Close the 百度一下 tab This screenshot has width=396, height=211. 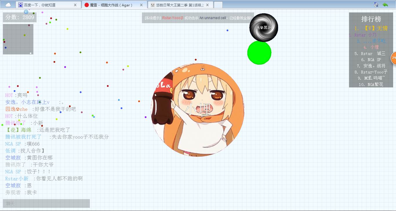(x=75, y=5)
